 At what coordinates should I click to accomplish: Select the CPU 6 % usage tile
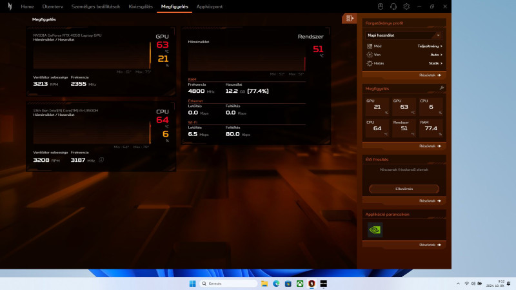[431, 106]
